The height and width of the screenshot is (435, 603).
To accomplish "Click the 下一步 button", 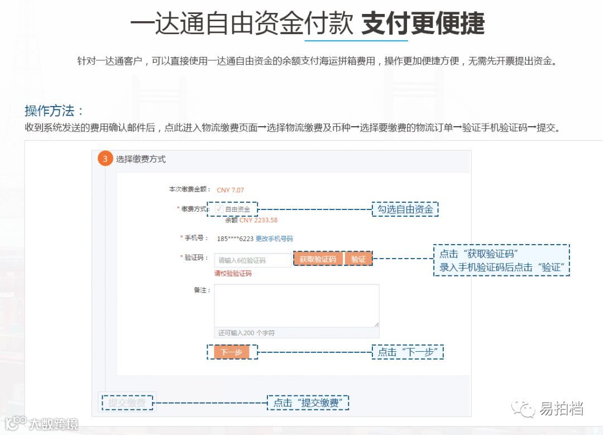I will [232, 352].
